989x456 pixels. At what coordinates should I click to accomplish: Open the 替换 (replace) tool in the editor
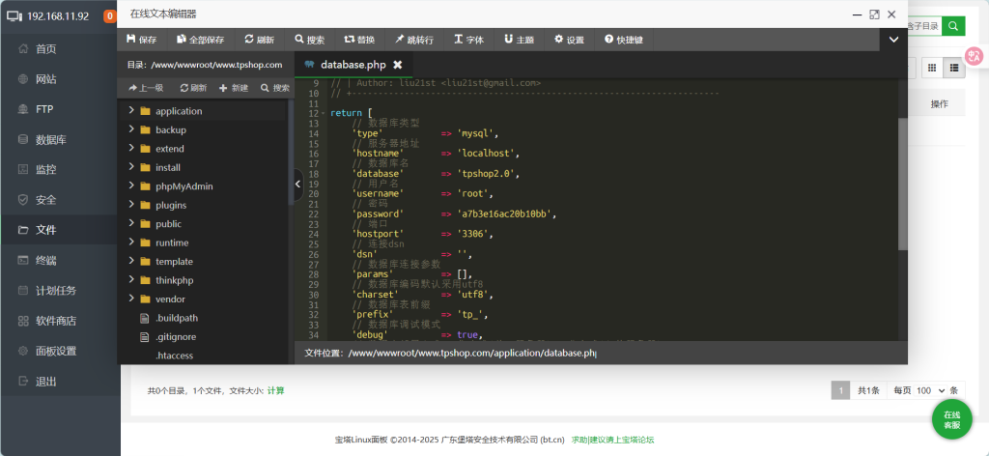pyautogui.click(x=359, y=40)
